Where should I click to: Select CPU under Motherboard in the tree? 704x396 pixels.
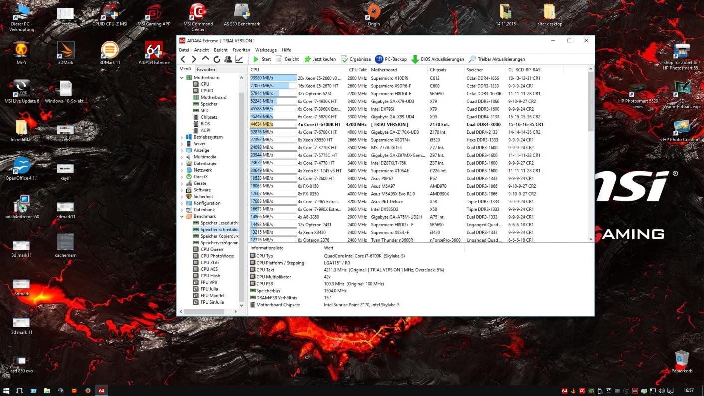205,84
